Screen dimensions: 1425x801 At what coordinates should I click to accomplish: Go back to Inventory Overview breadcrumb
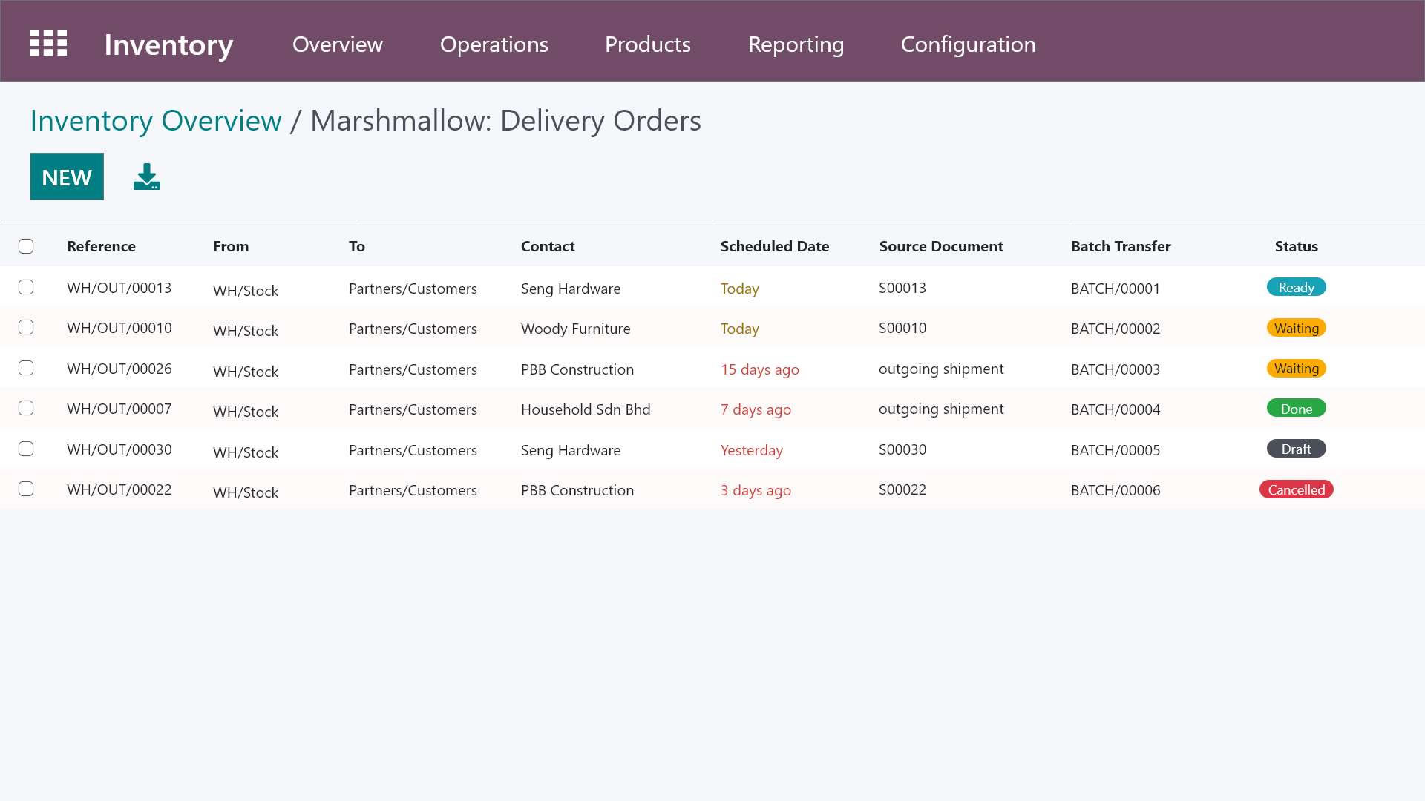[156, 121]
